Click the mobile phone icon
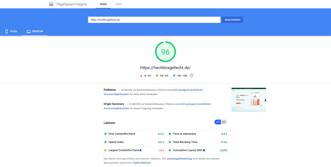The height and width of the screenshot is (167, 331). tap(6, 31)
